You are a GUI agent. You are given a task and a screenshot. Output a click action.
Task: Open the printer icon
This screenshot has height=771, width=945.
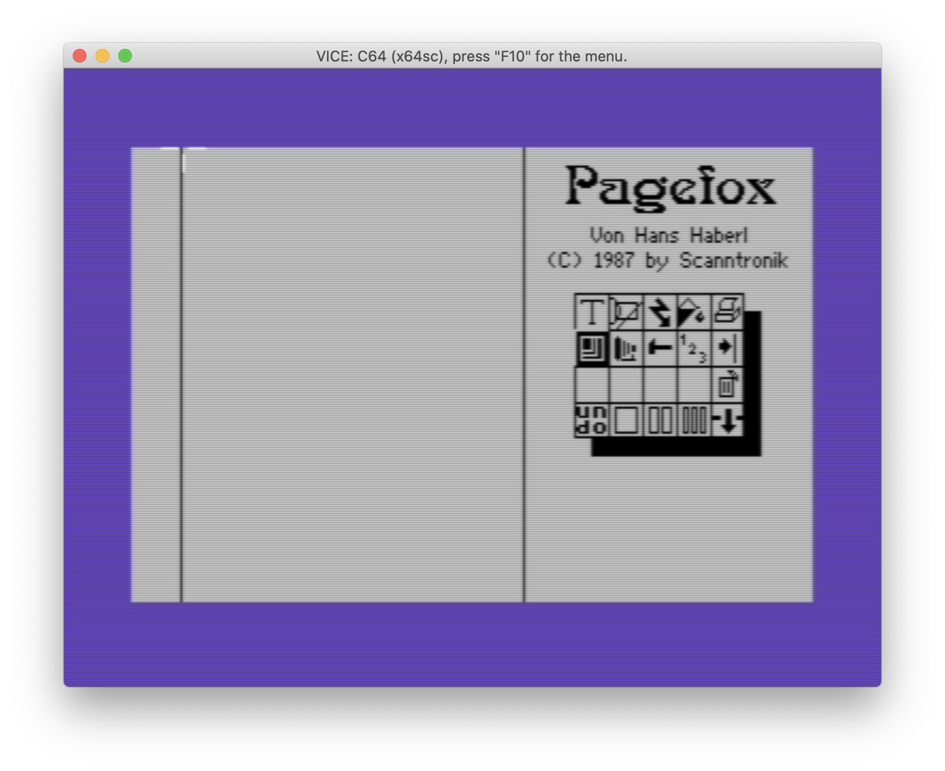pos(728,312)
